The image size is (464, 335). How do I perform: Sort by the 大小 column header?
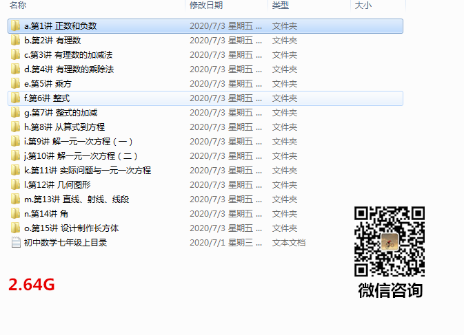click(x=363, y=6)
